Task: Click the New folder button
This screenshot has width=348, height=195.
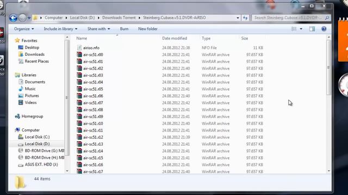Action: tap(148, 29)
